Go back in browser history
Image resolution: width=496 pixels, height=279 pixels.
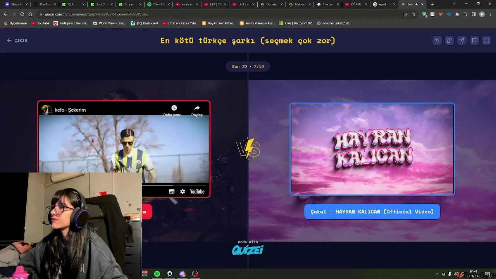tap(5, 14)
